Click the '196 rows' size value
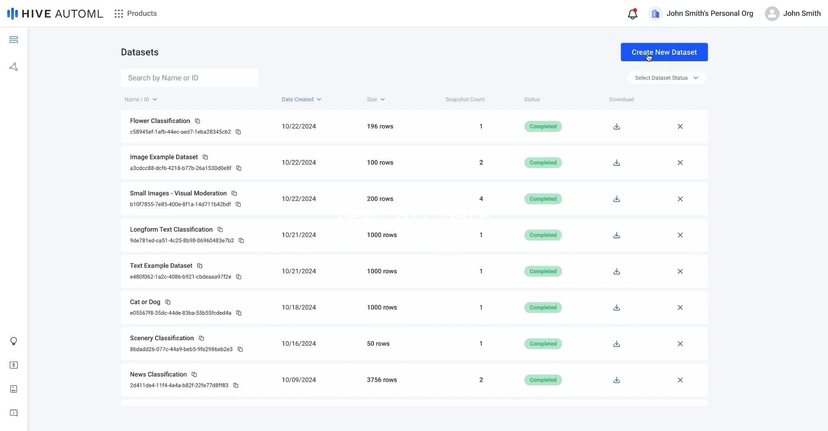The height and width of the screenshot is (431, 828). [x=380, y=127]
